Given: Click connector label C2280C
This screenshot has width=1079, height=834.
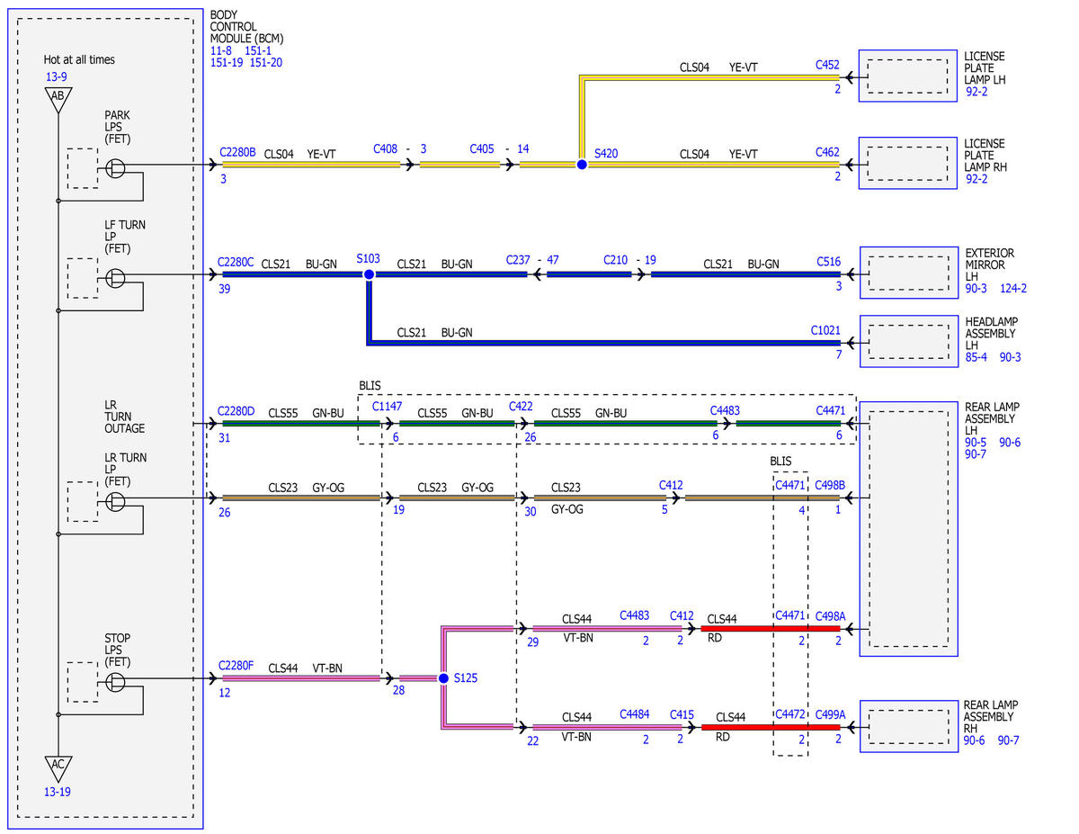Looking at the screenshot, I should tap(236, 262).
